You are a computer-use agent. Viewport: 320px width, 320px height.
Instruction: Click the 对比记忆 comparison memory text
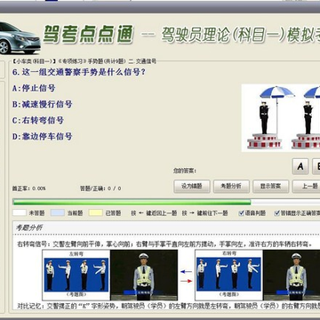(169, 306)
